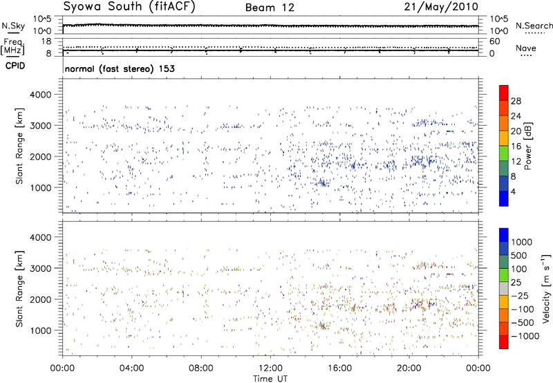Image resolution: width=553 pixels, height=383 pixels.
Task: Click the "-100" Velocity colorbar label
Action: tap(522, 309)
